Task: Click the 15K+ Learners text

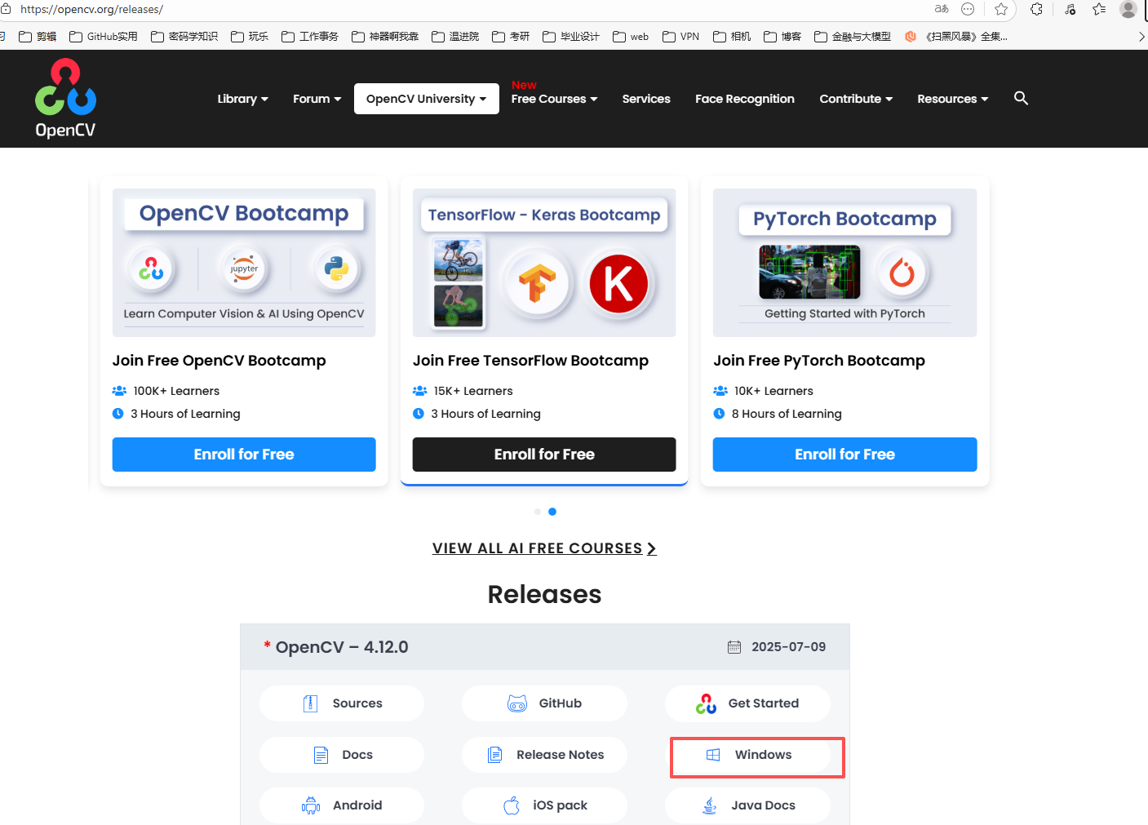Action: [473, 391]
